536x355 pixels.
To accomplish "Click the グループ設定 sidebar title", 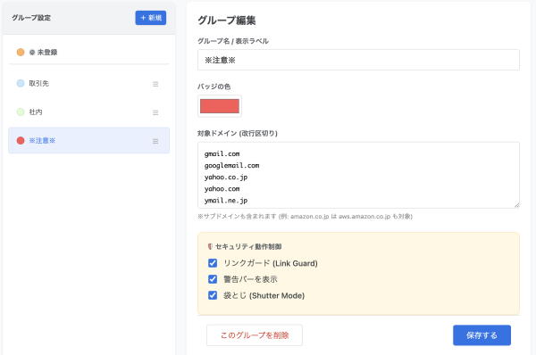I will point(31,18).
